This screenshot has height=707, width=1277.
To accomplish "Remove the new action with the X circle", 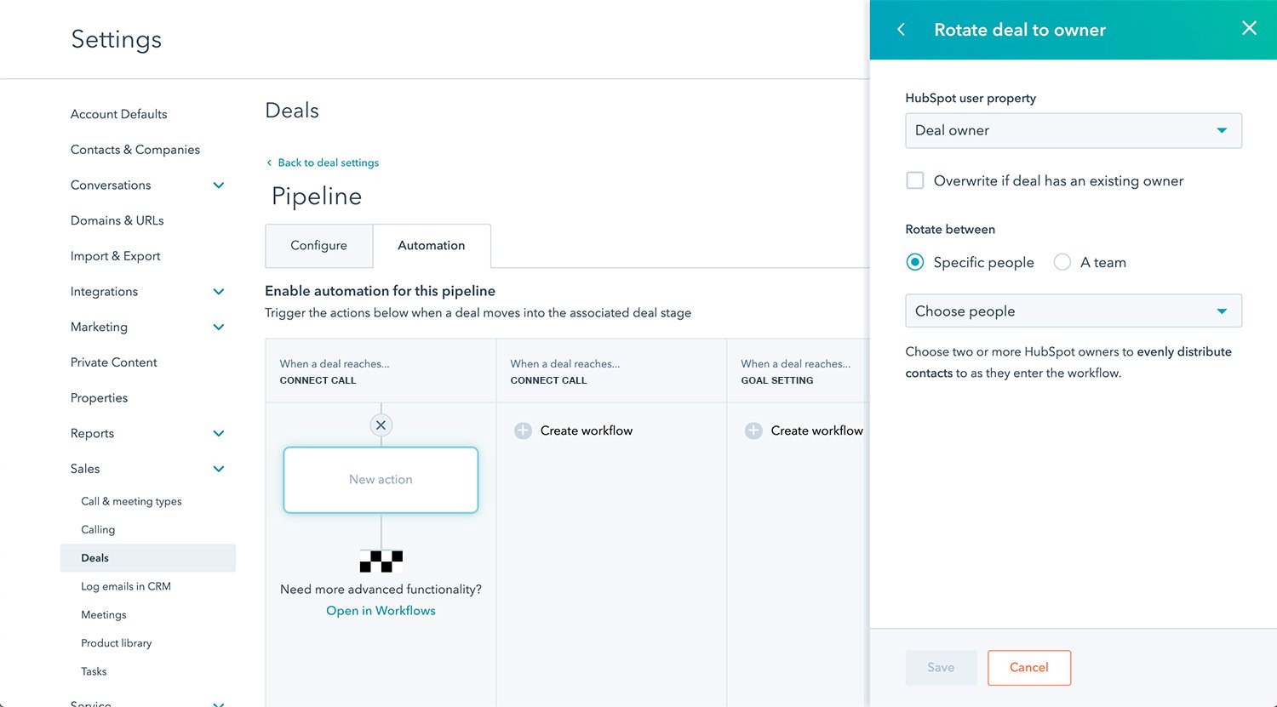I will coord(381,425).
